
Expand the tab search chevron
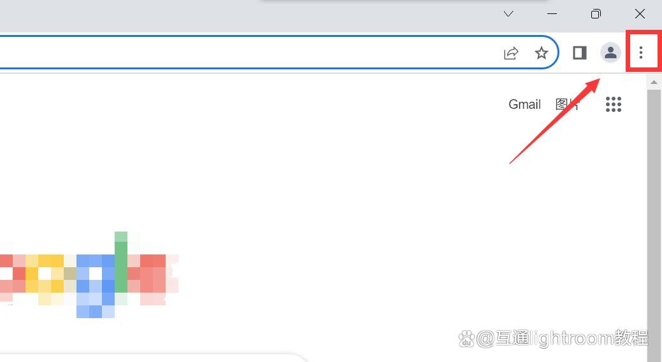(508, 14)
